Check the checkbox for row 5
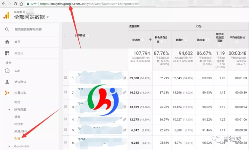 [65, 130]
